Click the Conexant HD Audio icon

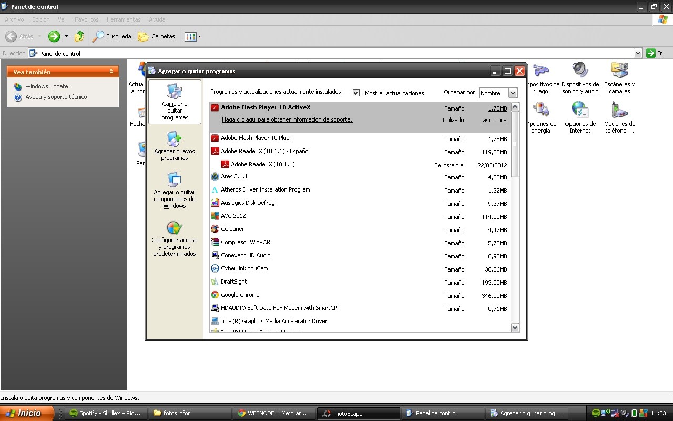click(215, 255)
